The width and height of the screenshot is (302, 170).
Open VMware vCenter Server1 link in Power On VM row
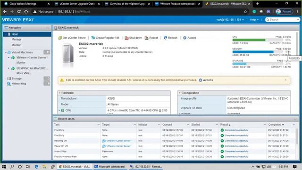coord(119,146)
